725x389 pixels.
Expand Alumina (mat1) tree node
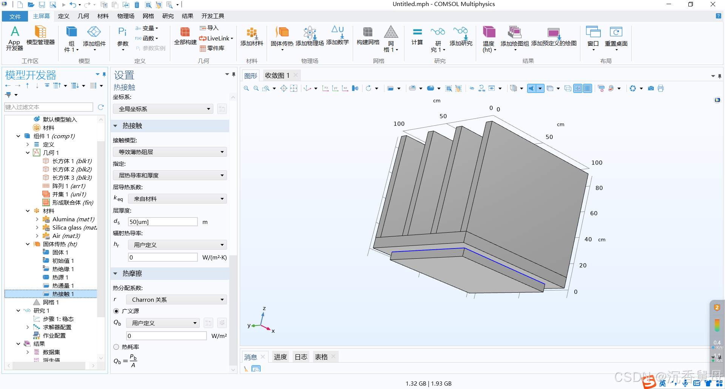click(37, 219)
